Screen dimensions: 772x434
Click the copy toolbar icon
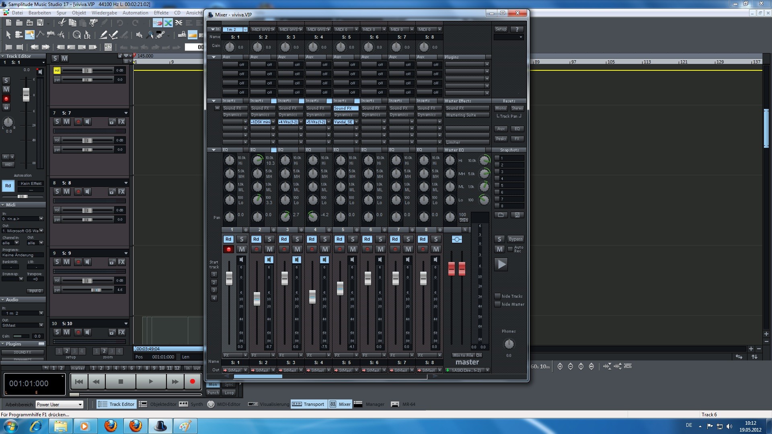tap(73, 23)
